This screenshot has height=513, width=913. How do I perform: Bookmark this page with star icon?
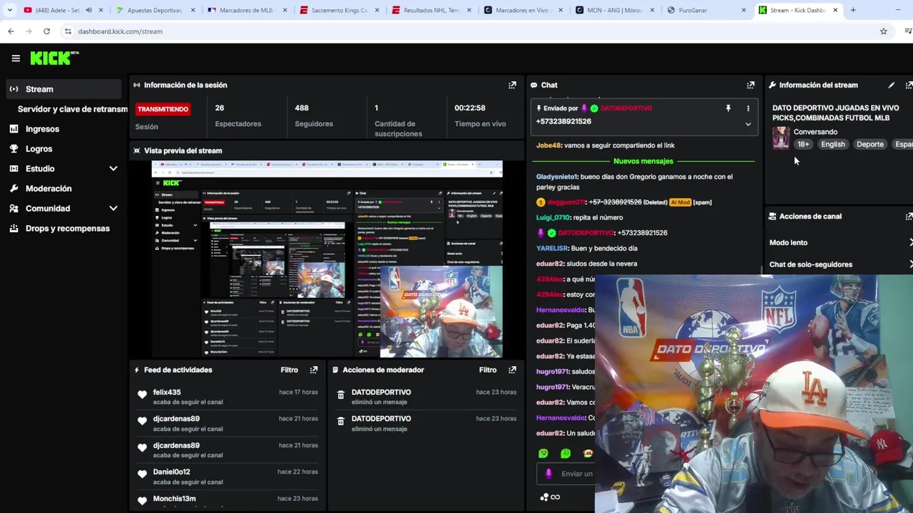point(883,31)
